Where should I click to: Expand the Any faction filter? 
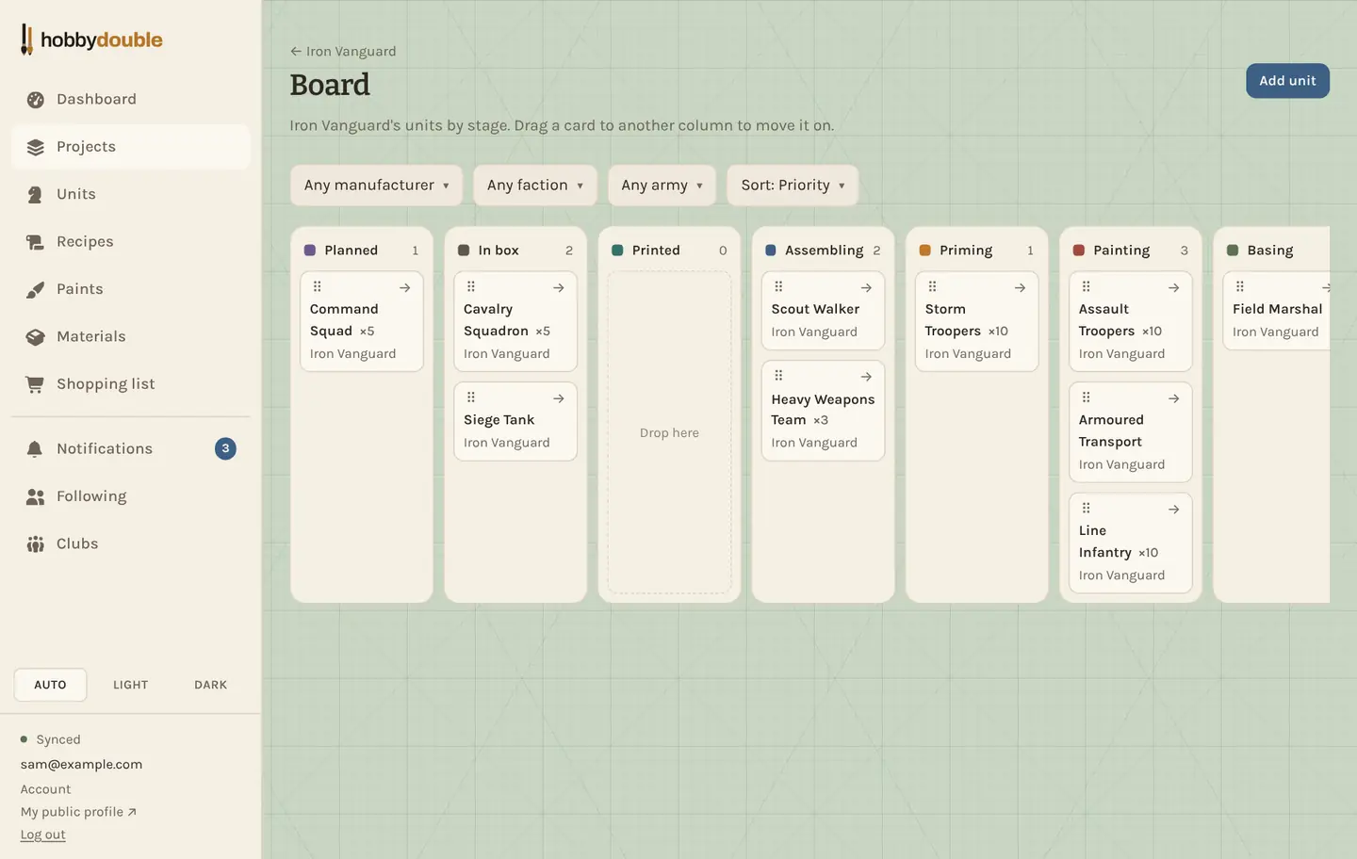point(535,186)
